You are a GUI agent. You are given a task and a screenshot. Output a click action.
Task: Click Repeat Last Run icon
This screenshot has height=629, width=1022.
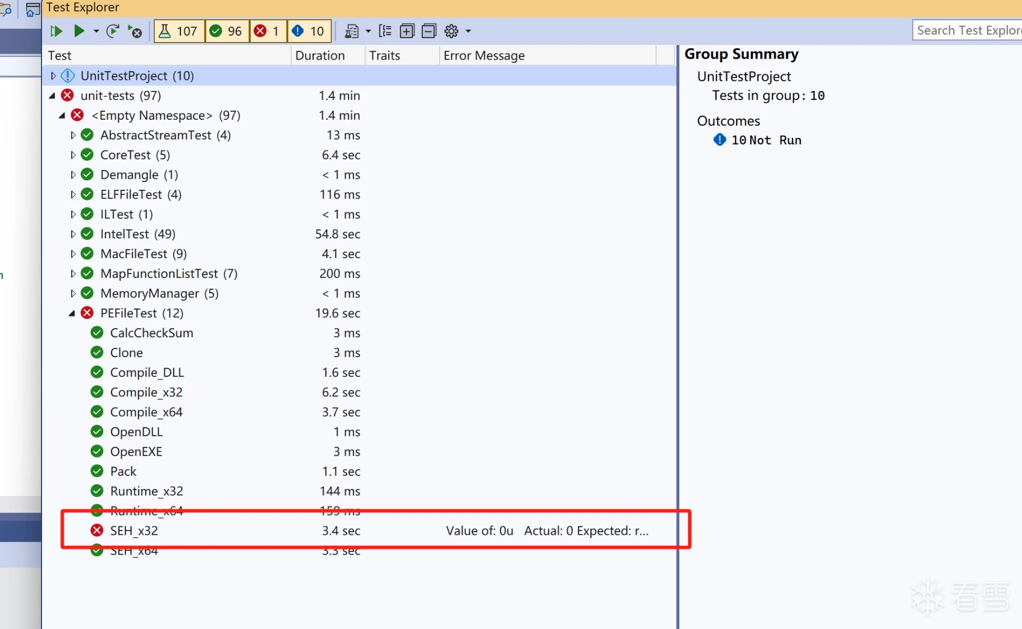coord(112,31)
